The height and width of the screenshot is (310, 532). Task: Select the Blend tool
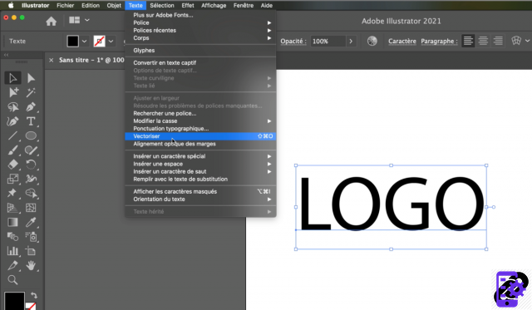(13, 236)
